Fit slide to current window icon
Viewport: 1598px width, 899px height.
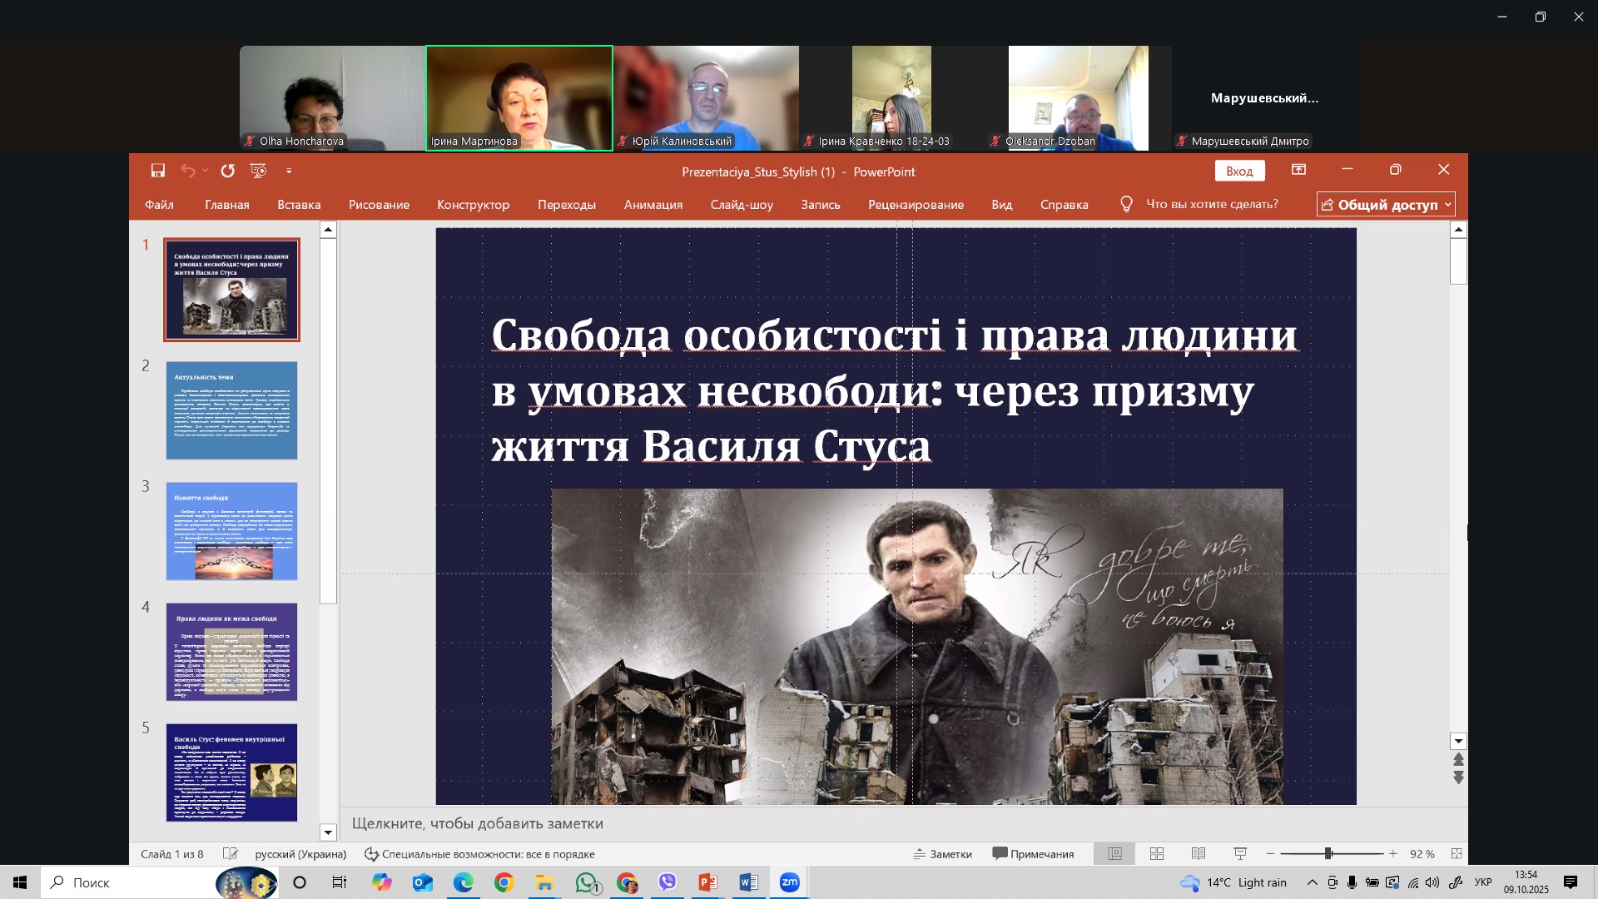tap(1457, 854)
